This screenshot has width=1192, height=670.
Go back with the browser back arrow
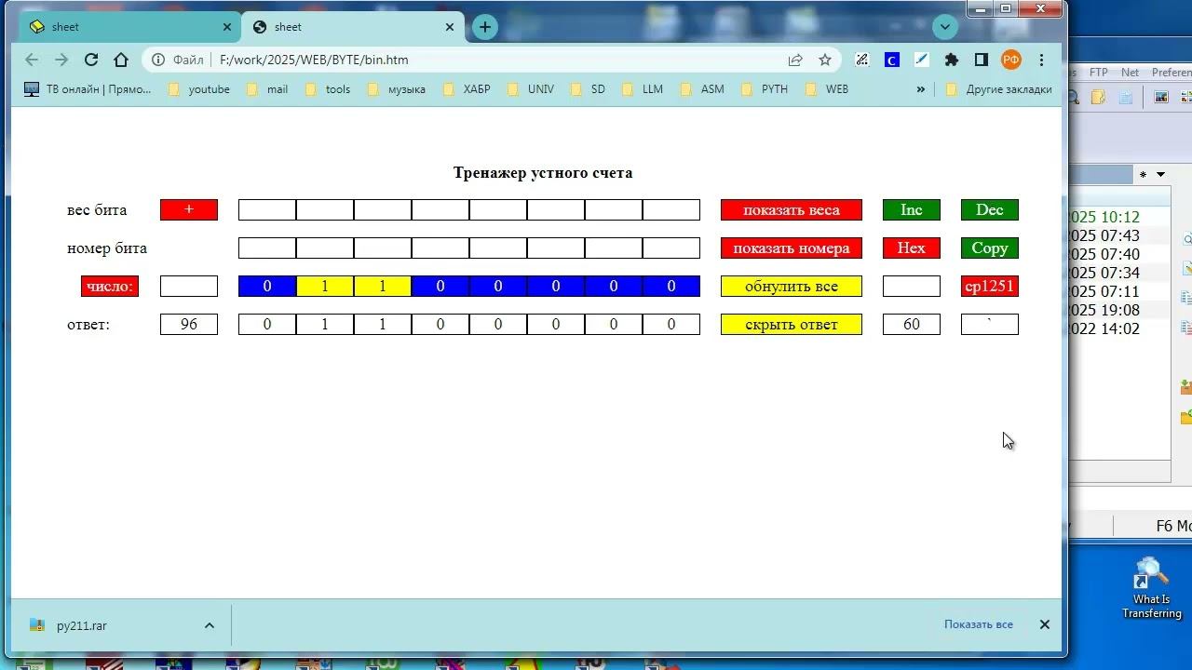[32, 60]
